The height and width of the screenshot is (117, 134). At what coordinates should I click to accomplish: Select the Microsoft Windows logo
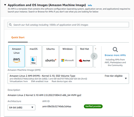(67, 60)
